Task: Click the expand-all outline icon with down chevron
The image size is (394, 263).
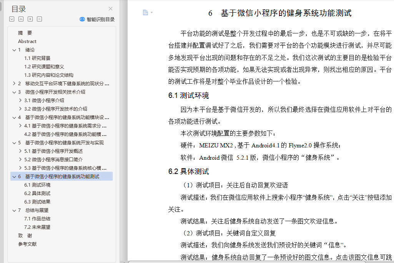Action: (x=12, y=19)
